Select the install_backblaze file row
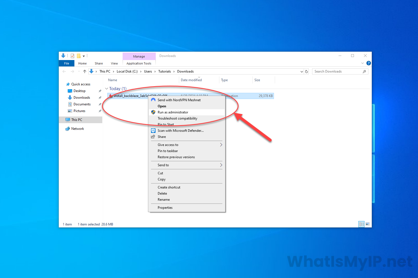The width and height of the screenshot is (418, 278). click(190, 96)
